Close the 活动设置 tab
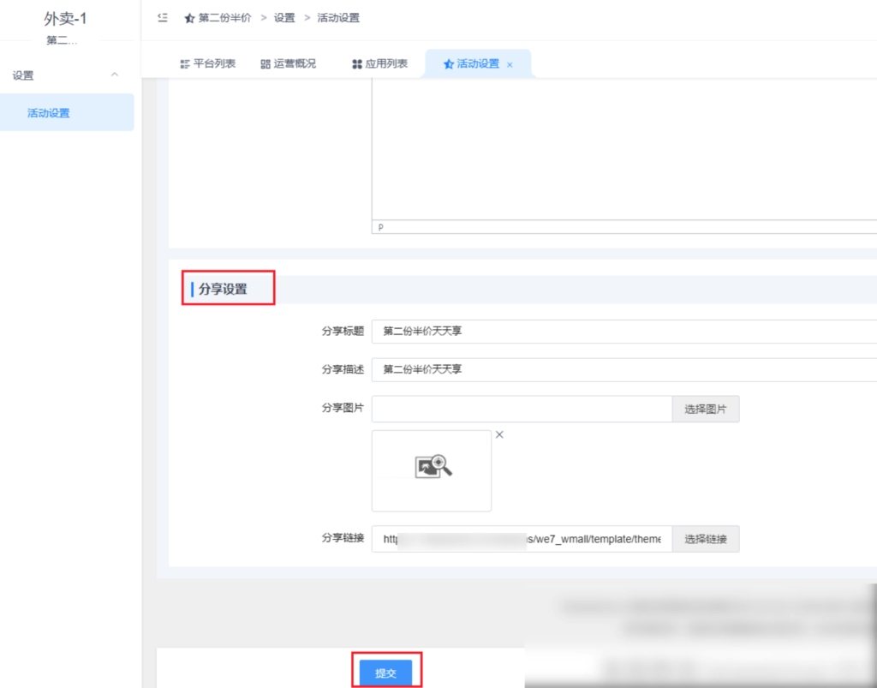877x688 pixels. point(510,63)
